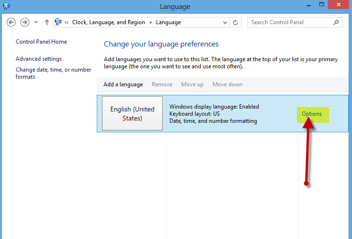Click Move up in the language toolbar
Viewport: 352px width, 239px height.
(193, 84)
